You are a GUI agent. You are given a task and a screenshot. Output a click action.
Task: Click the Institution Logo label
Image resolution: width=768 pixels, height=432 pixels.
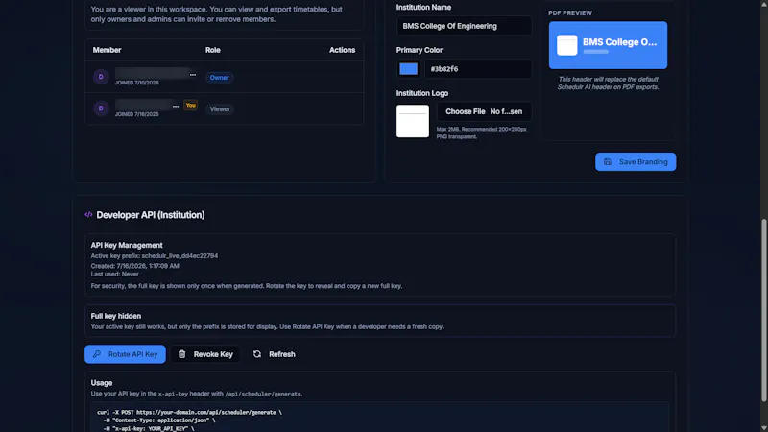[422, 93]
